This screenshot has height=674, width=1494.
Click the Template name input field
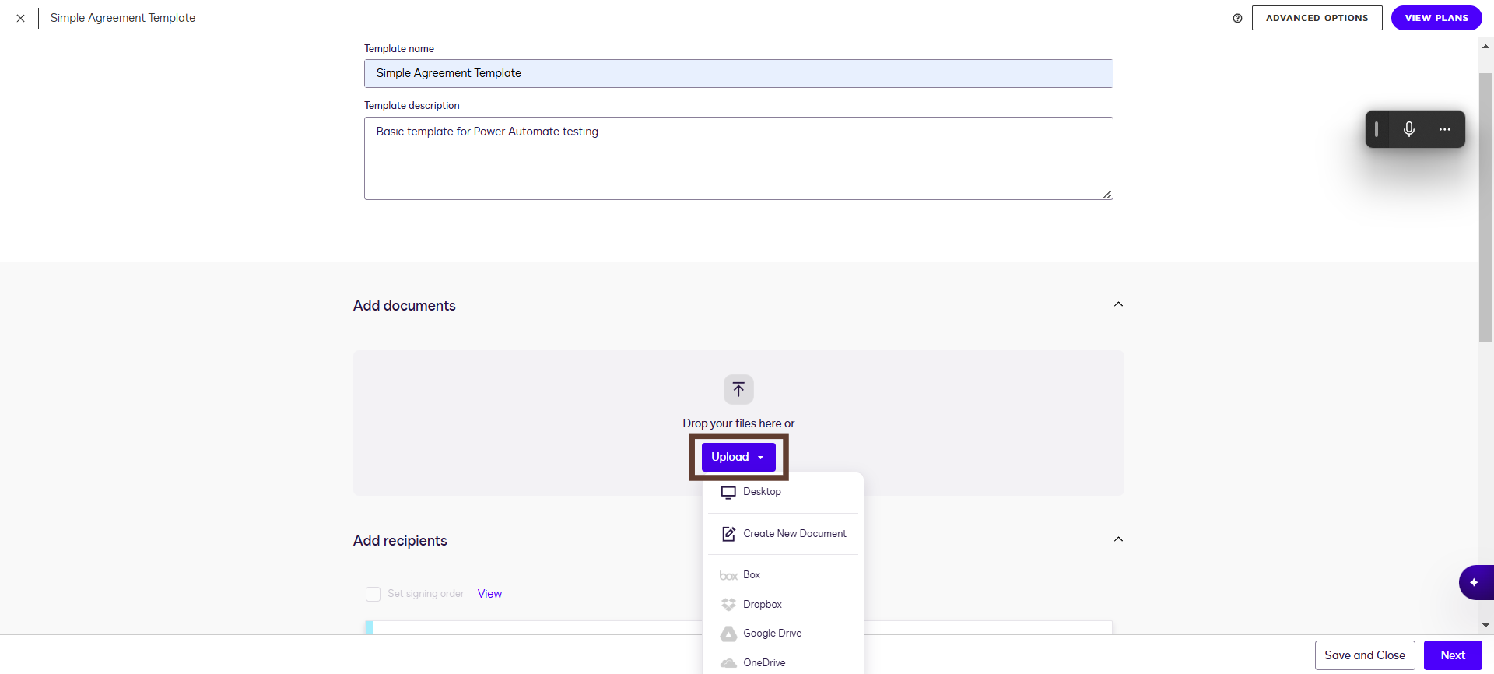tap(738, 73)
